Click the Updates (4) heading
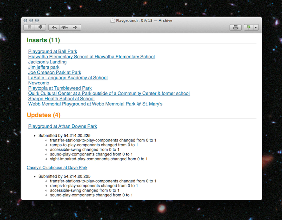The width and height of the screenshot is (282, 220). click(43, 115)
